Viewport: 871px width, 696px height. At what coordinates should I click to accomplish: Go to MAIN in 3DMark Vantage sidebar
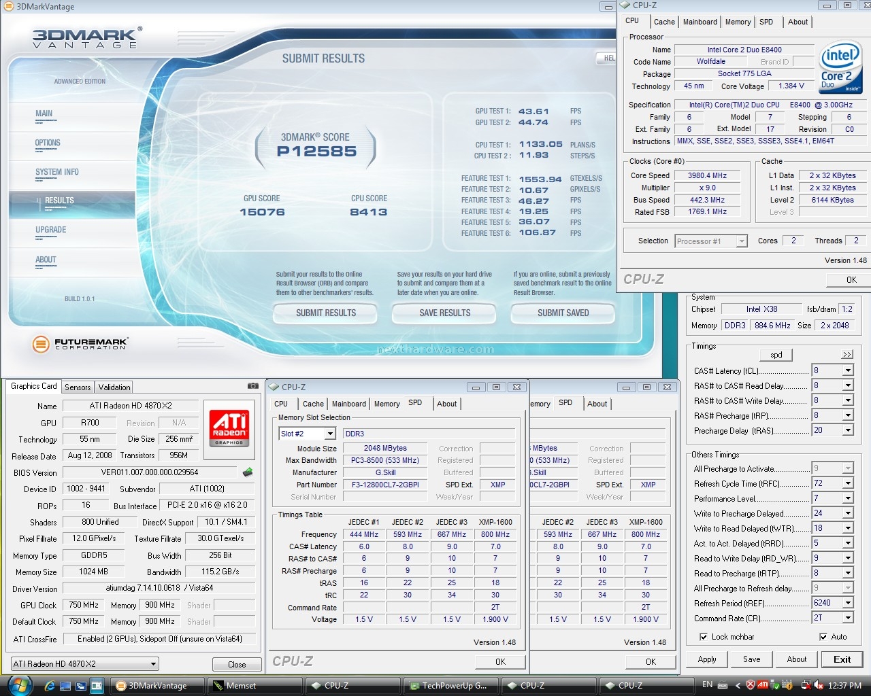[x=44, y=114]
